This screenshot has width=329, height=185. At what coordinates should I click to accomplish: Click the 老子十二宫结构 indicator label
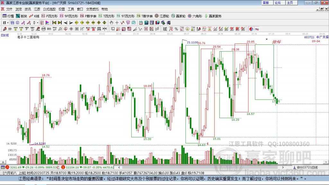tap(28, 37)
